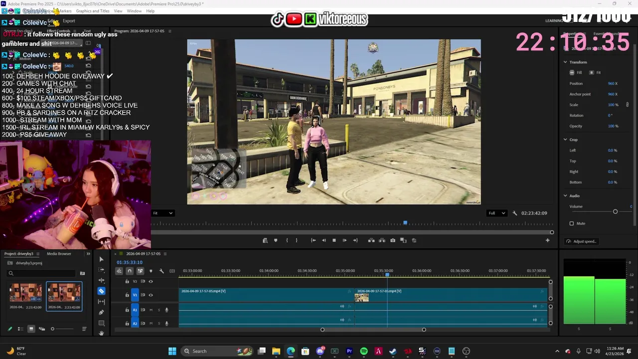This screenshot has height=359, width=638.
Task: Toggle Snap magnet in timeline
Action: pyautogui.click(x=130, y=271)
